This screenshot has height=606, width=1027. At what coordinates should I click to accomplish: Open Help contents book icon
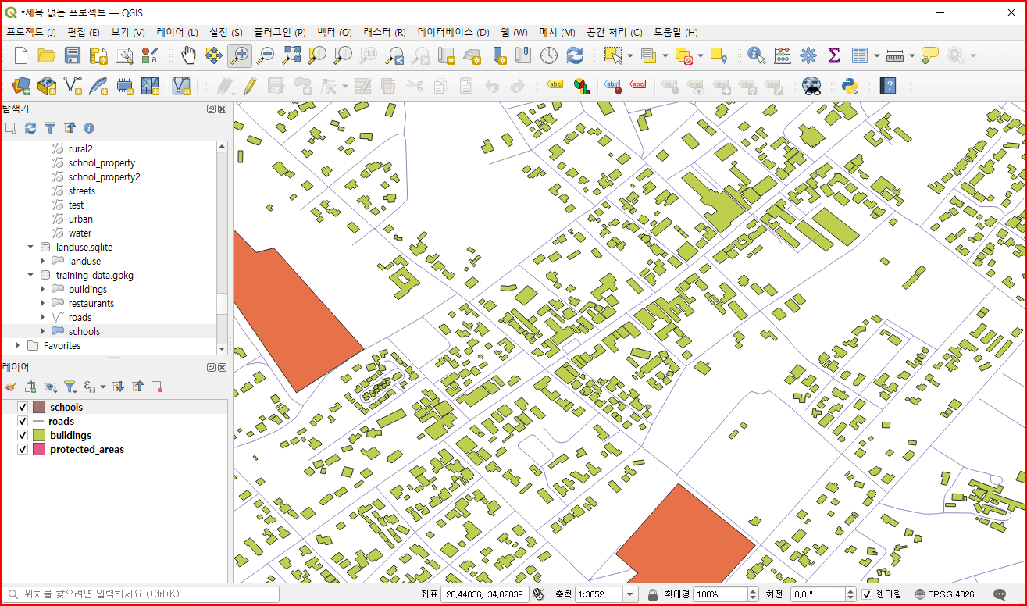point(887,85)
